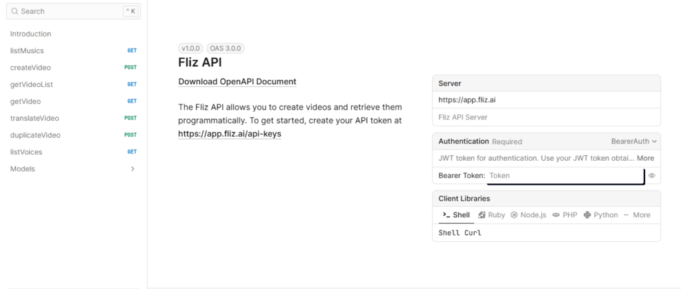
Task: Open the listVoices endpoint
Action: pos(26,152)
